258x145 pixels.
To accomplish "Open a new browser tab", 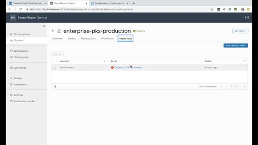I will [x=134, y=3].
